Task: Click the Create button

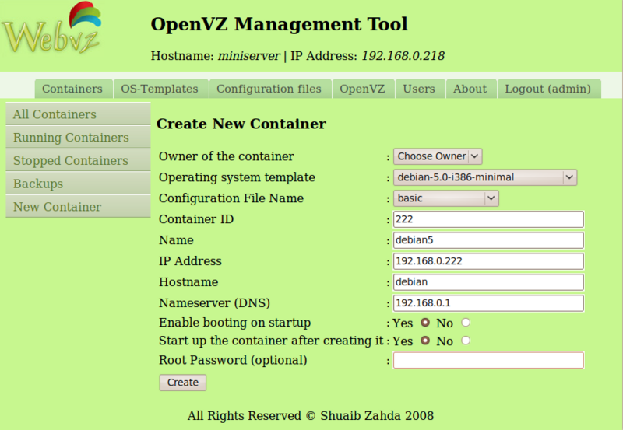Action: pyautogui.click(x=183, y=383)
